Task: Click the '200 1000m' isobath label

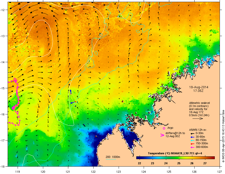Action: (113, 157)
